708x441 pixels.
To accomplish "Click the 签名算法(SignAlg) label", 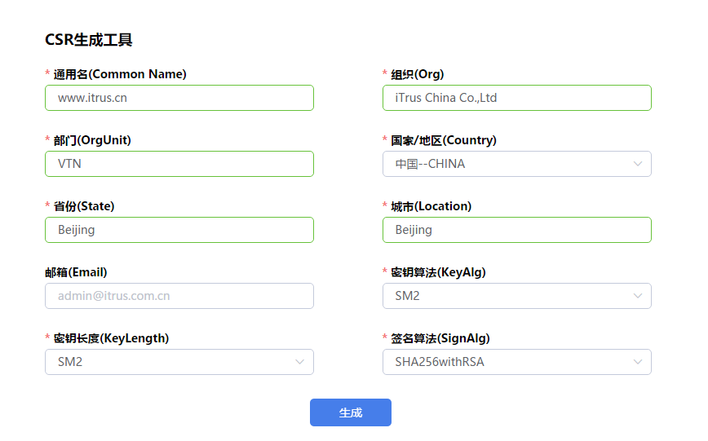I will pyautogui.click(x=440, y=338).
